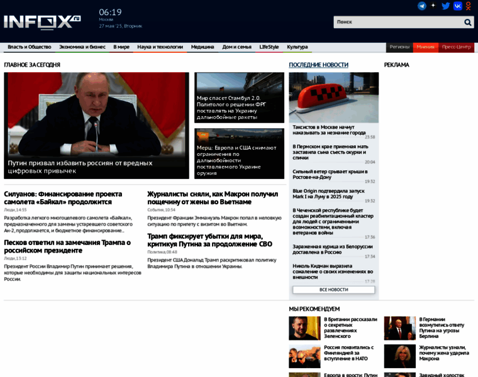478x377 pixels.
Task: Open Песков ответил на замечания Трампа headline
Action: (x=67, y=246)
